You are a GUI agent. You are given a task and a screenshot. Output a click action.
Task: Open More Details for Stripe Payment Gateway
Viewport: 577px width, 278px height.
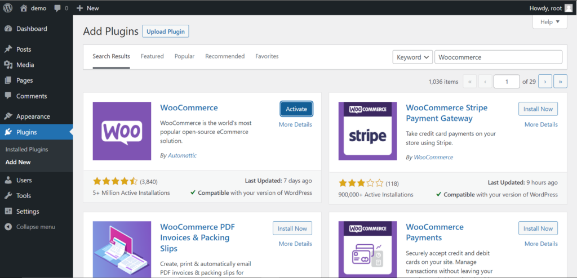[541, 125]
